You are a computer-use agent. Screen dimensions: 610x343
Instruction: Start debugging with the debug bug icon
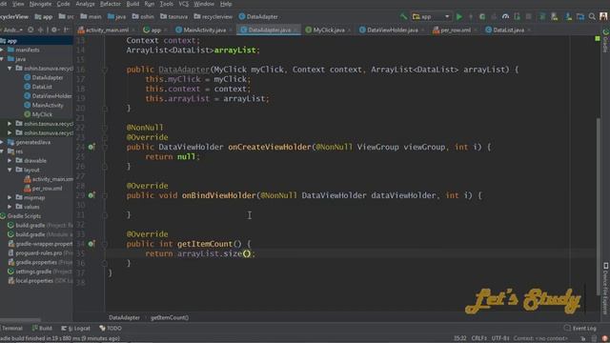[x=482, y=17]
